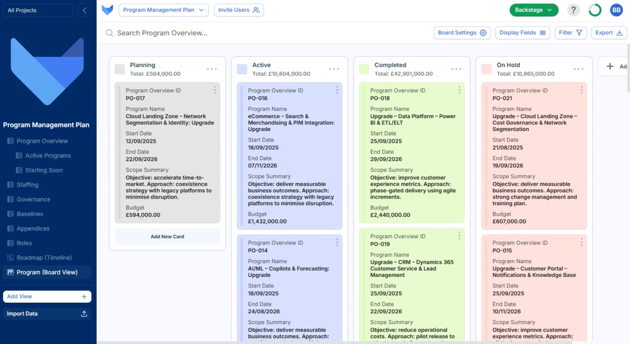This screenshot has width=630, height=344.
Task: Click the green progress ring icon
Action: 595,10
